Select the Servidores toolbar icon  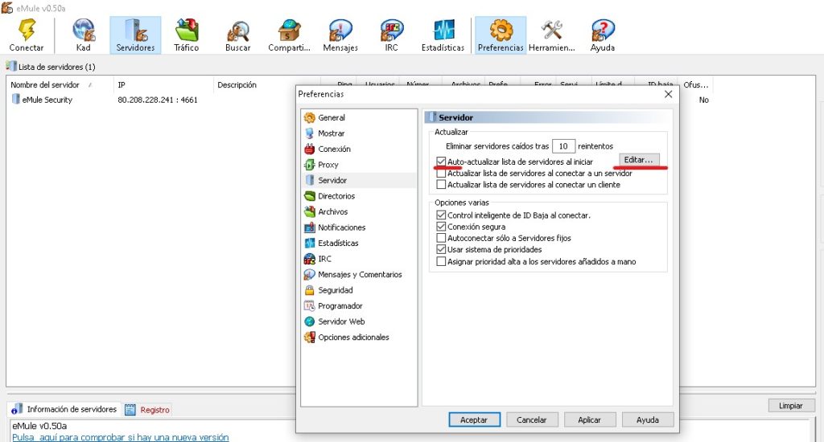point(135,35)
